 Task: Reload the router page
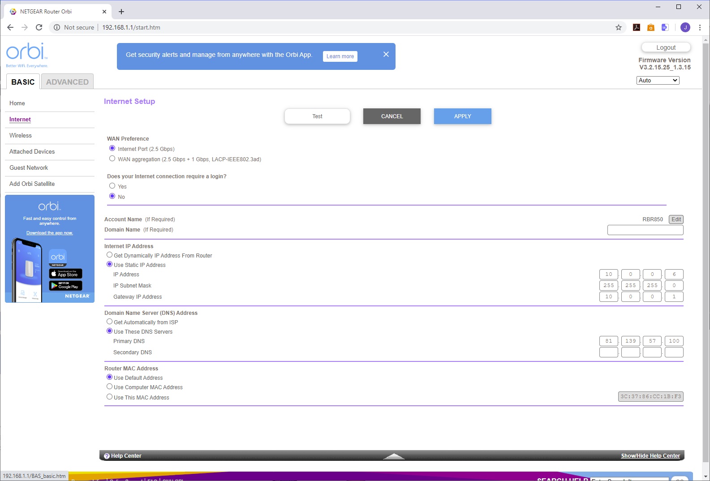(x=39, y=27)
